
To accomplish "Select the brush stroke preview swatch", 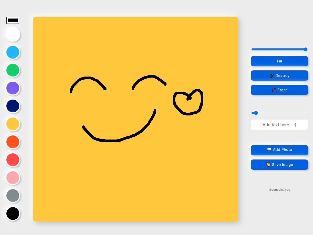I will click(x=13, y=20).
